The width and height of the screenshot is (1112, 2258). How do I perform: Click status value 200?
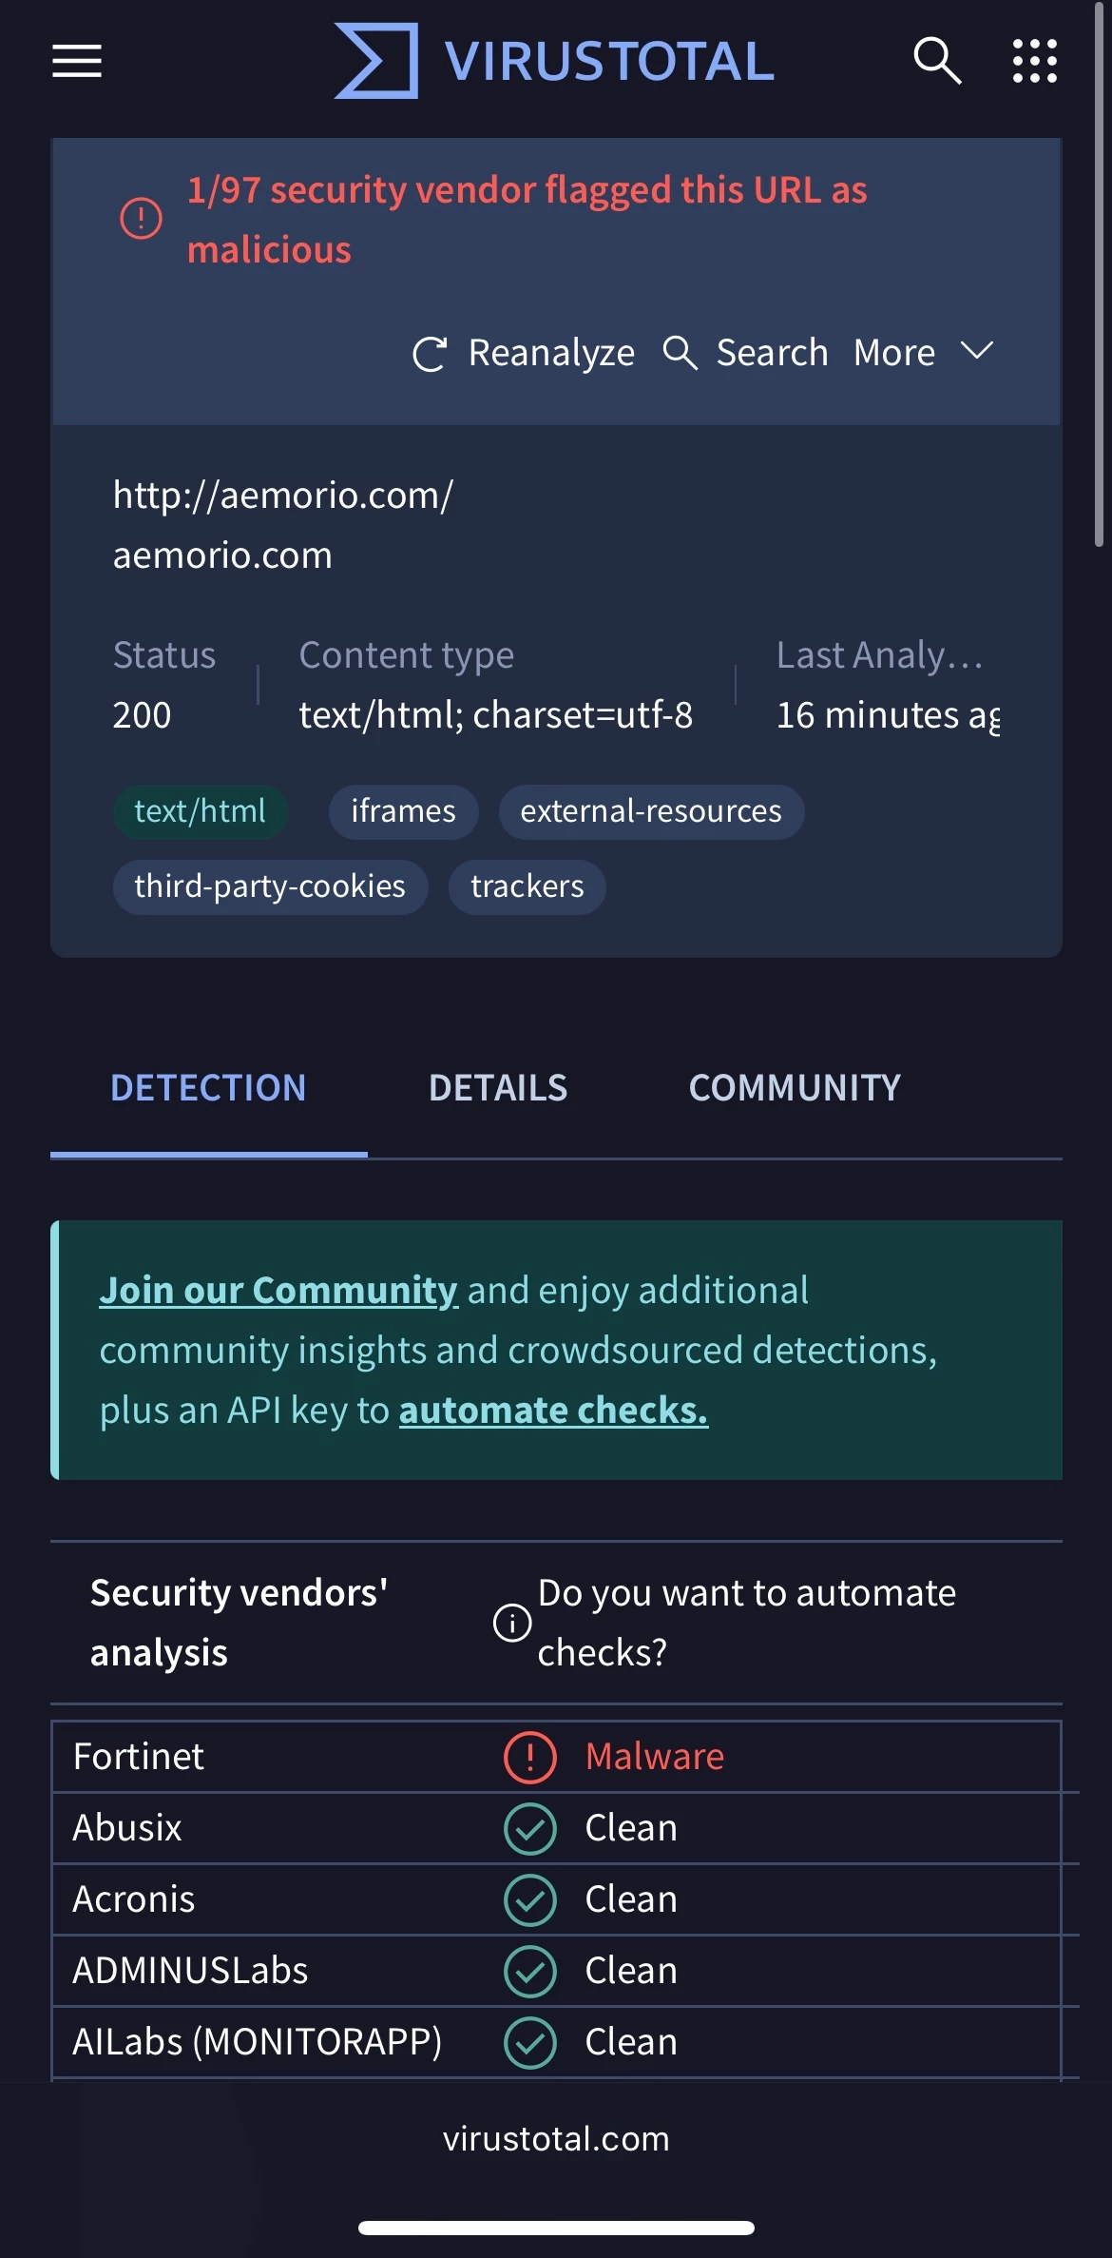pos(142,714)
